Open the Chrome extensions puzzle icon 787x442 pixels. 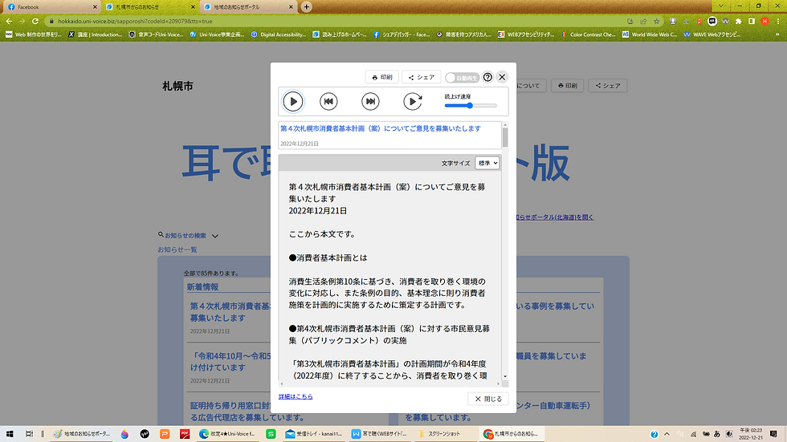[x=738, y=21]
